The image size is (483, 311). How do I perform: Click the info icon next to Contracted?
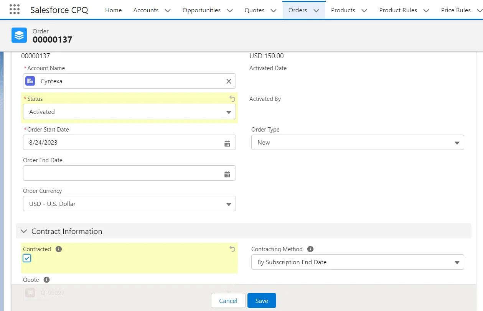58,249
